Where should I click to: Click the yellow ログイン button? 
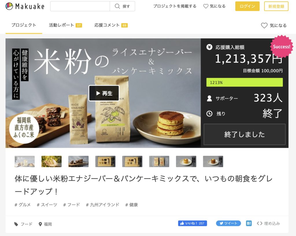click(x=247, y=6)
